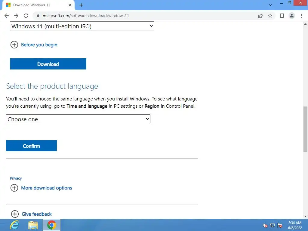Image resolution: width=308 pixels, height=231 pixels.
Task: Expand Before you begin section
Action: pyautogui.click(x=34, y=45)
